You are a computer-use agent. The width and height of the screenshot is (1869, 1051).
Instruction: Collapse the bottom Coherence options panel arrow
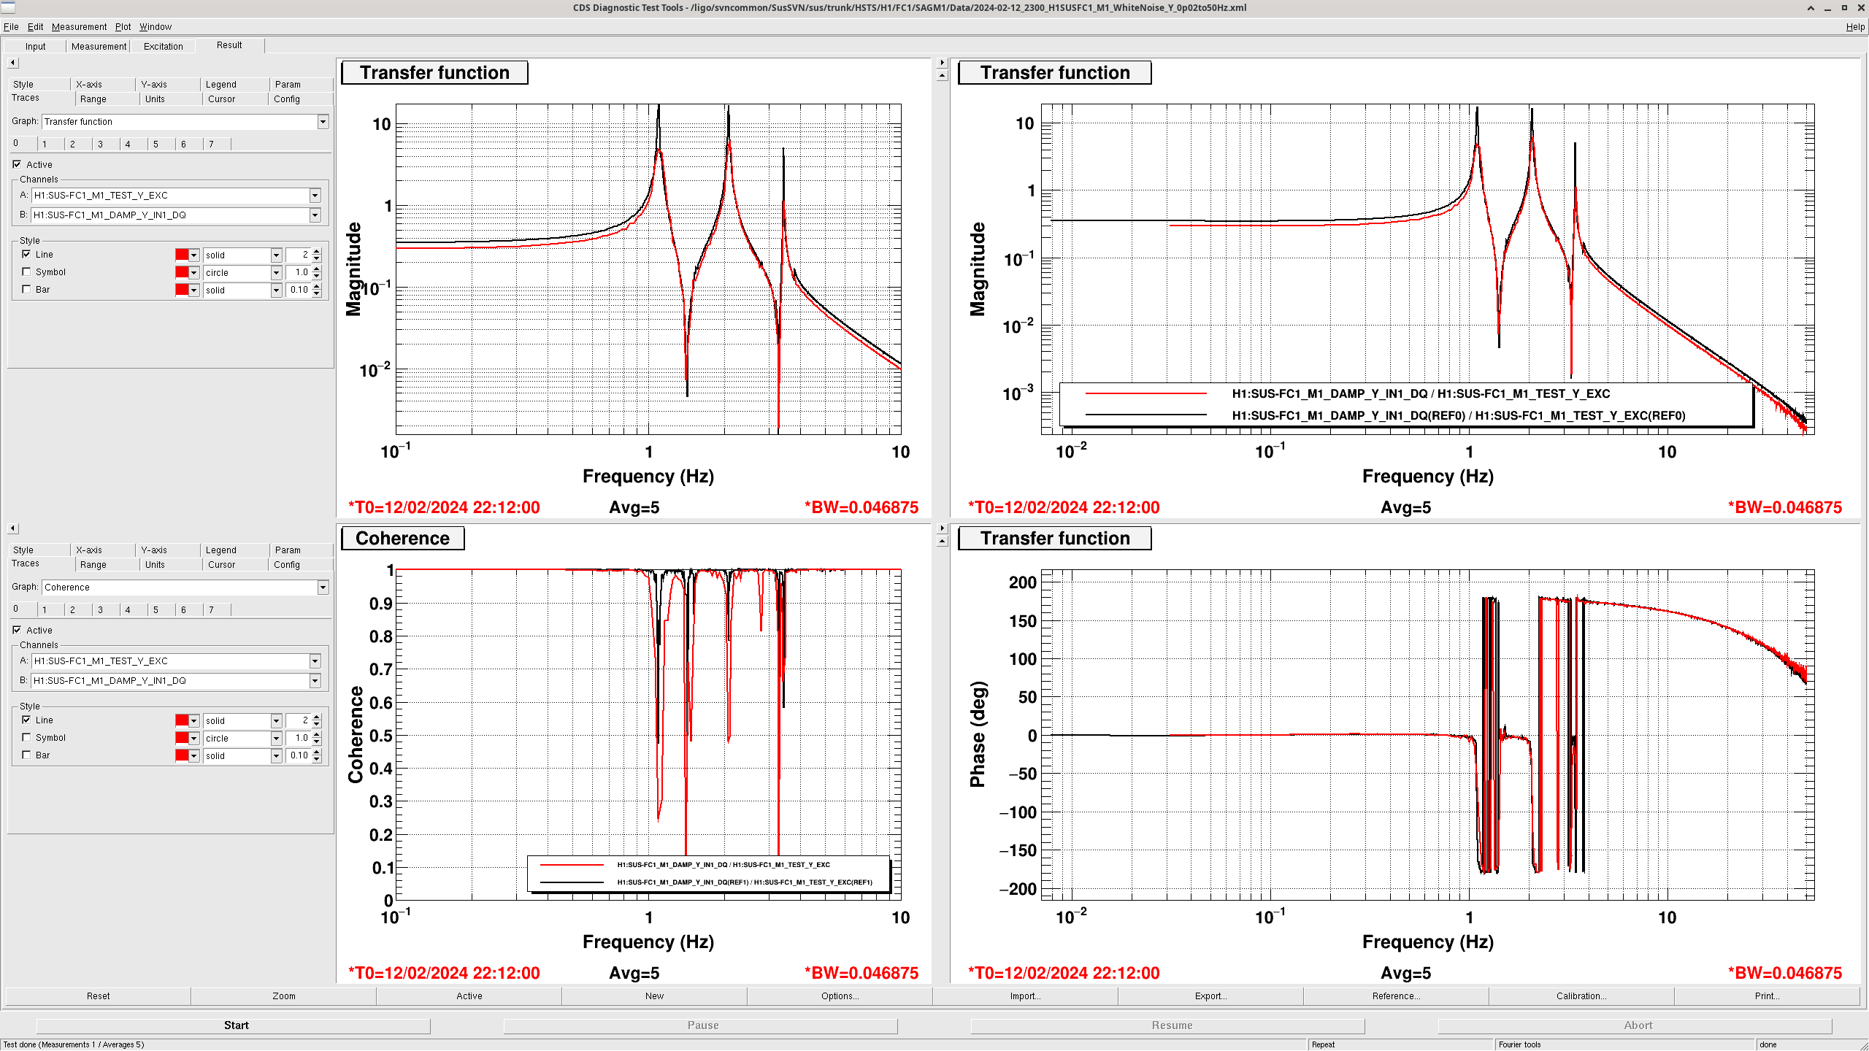point(12,528)
